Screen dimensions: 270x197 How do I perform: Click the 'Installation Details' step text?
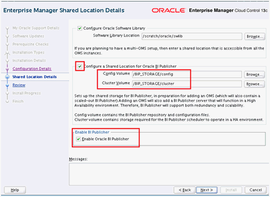click(29, 60)
